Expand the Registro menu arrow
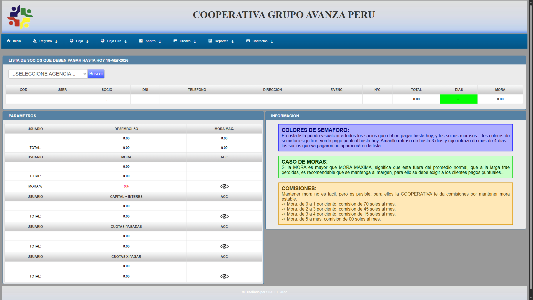This screenshot has height=300, width=533. click(56, 41)
